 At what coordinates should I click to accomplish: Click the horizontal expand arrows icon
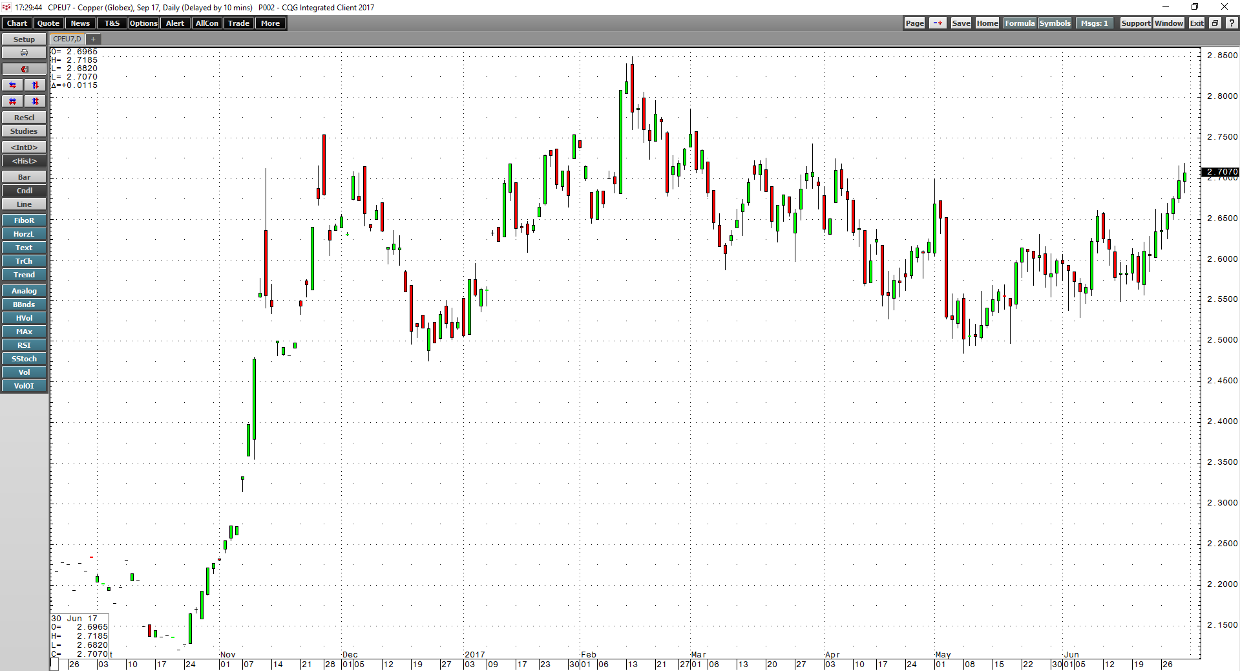pyautogui.click(x=13, y=85)
